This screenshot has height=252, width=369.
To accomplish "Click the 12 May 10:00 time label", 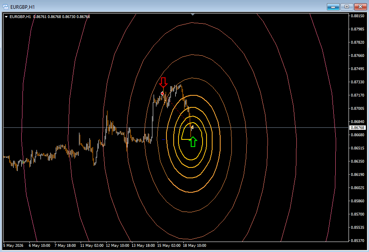I will pyautogui.click(x=118, y=246).
